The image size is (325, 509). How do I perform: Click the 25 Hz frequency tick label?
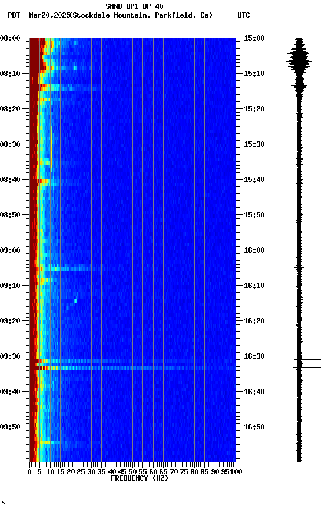coord(81,472)
